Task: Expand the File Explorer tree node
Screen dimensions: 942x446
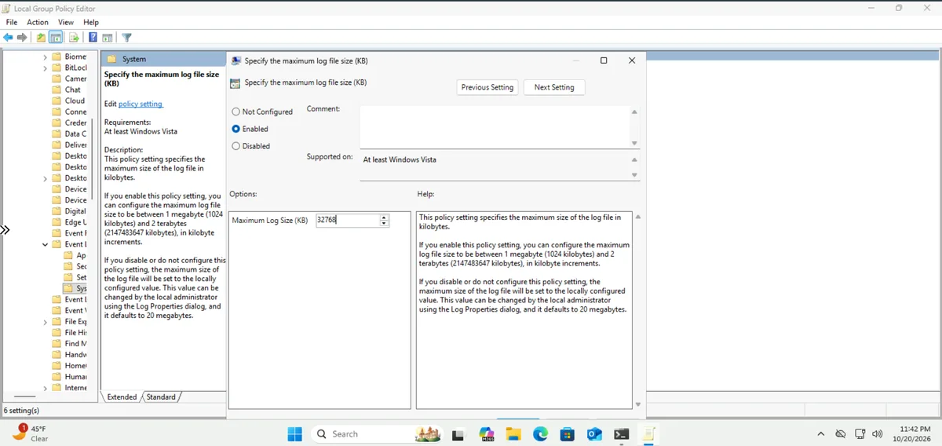Action: click(x=46, y=322)
